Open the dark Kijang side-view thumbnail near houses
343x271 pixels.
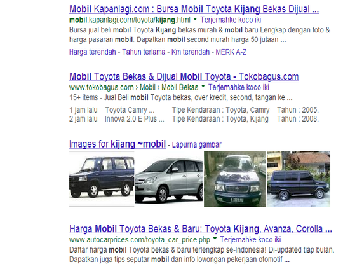[x=299, y=179]
